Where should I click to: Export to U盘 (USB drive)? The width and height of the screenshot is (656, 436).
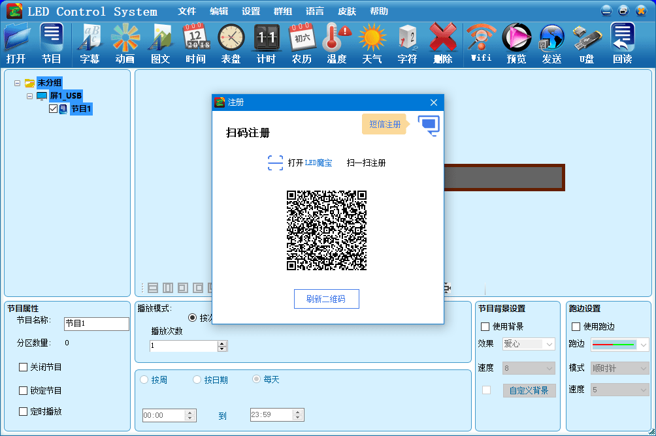click(586, 42)
